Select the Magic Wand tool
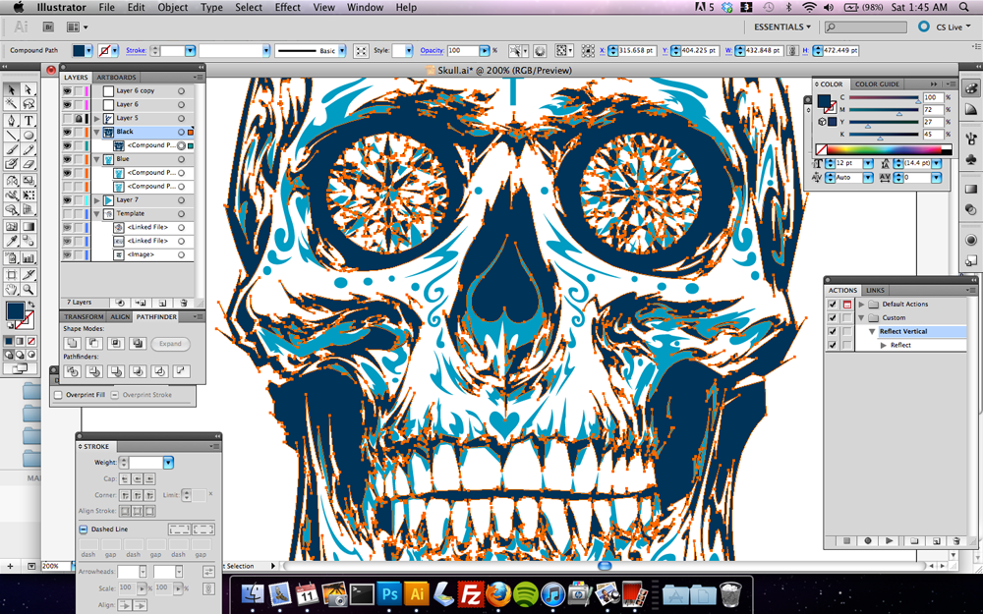This screenshot has height=614, width=983. 11,104
